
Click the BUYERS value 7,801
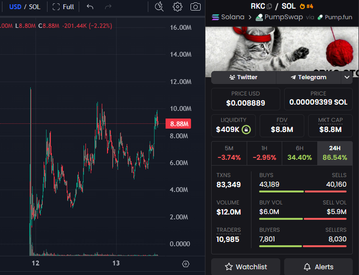(267, 239)
